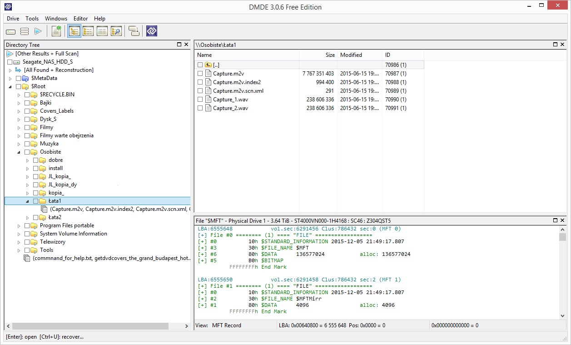Click the copy sectors toolbar icon
The height and width of the screenshot is (345, 571).
tap(134, 31)
